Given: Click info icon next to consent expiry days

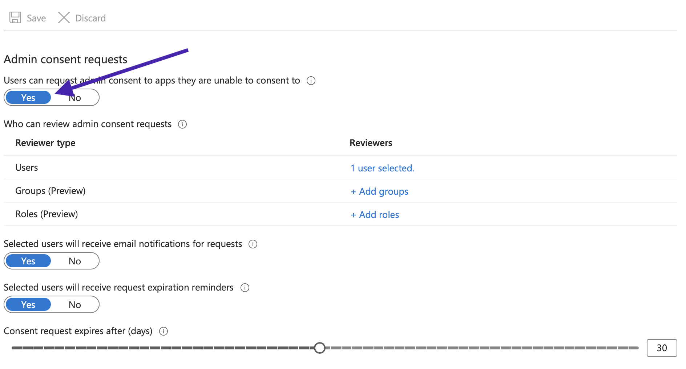Looking at the screenshot, I should click(x=164, y=331).
